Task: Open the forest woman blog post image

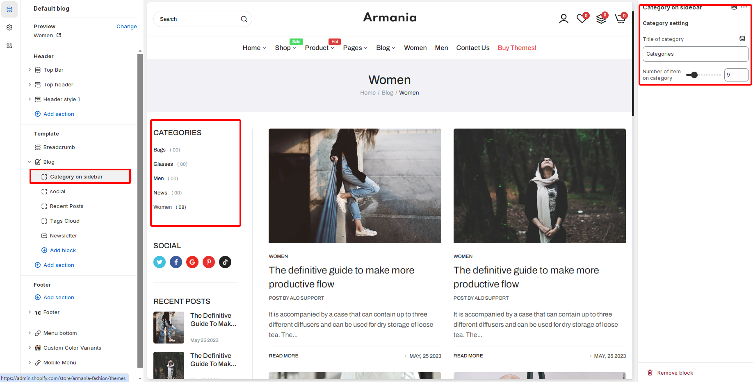Action: click(540, 186)
